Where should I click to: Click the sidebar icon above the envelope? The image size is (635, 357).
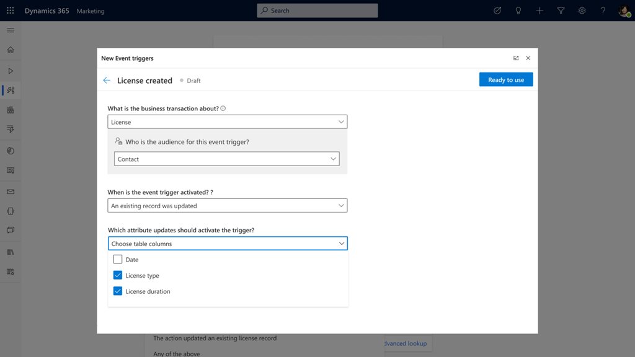coord(11,170)
